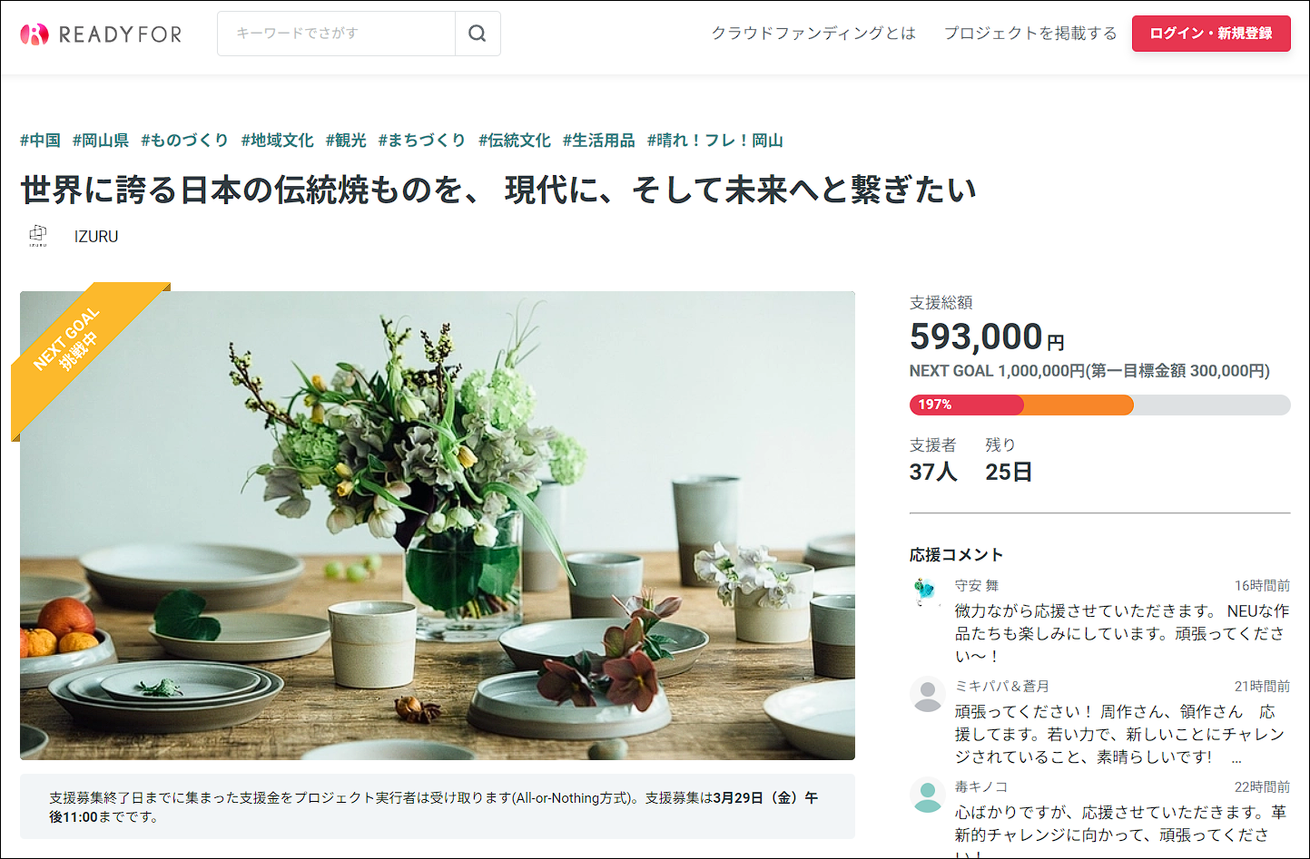Click the magnifier search icon

coord(478,34)
